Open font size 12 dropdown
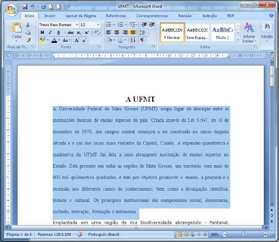The height and width of the screenshot is (242, 279). [x=98, y=25]
